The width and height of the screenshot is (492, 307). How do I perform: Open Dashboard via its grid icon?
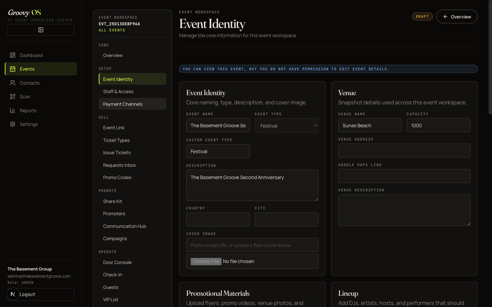[13, 55]
